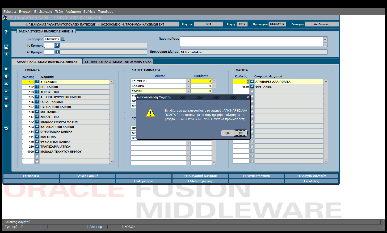The image size is (387, 233).
Task: Open lookup list for 2ο Κριτήριο
Action: (57, 52)
